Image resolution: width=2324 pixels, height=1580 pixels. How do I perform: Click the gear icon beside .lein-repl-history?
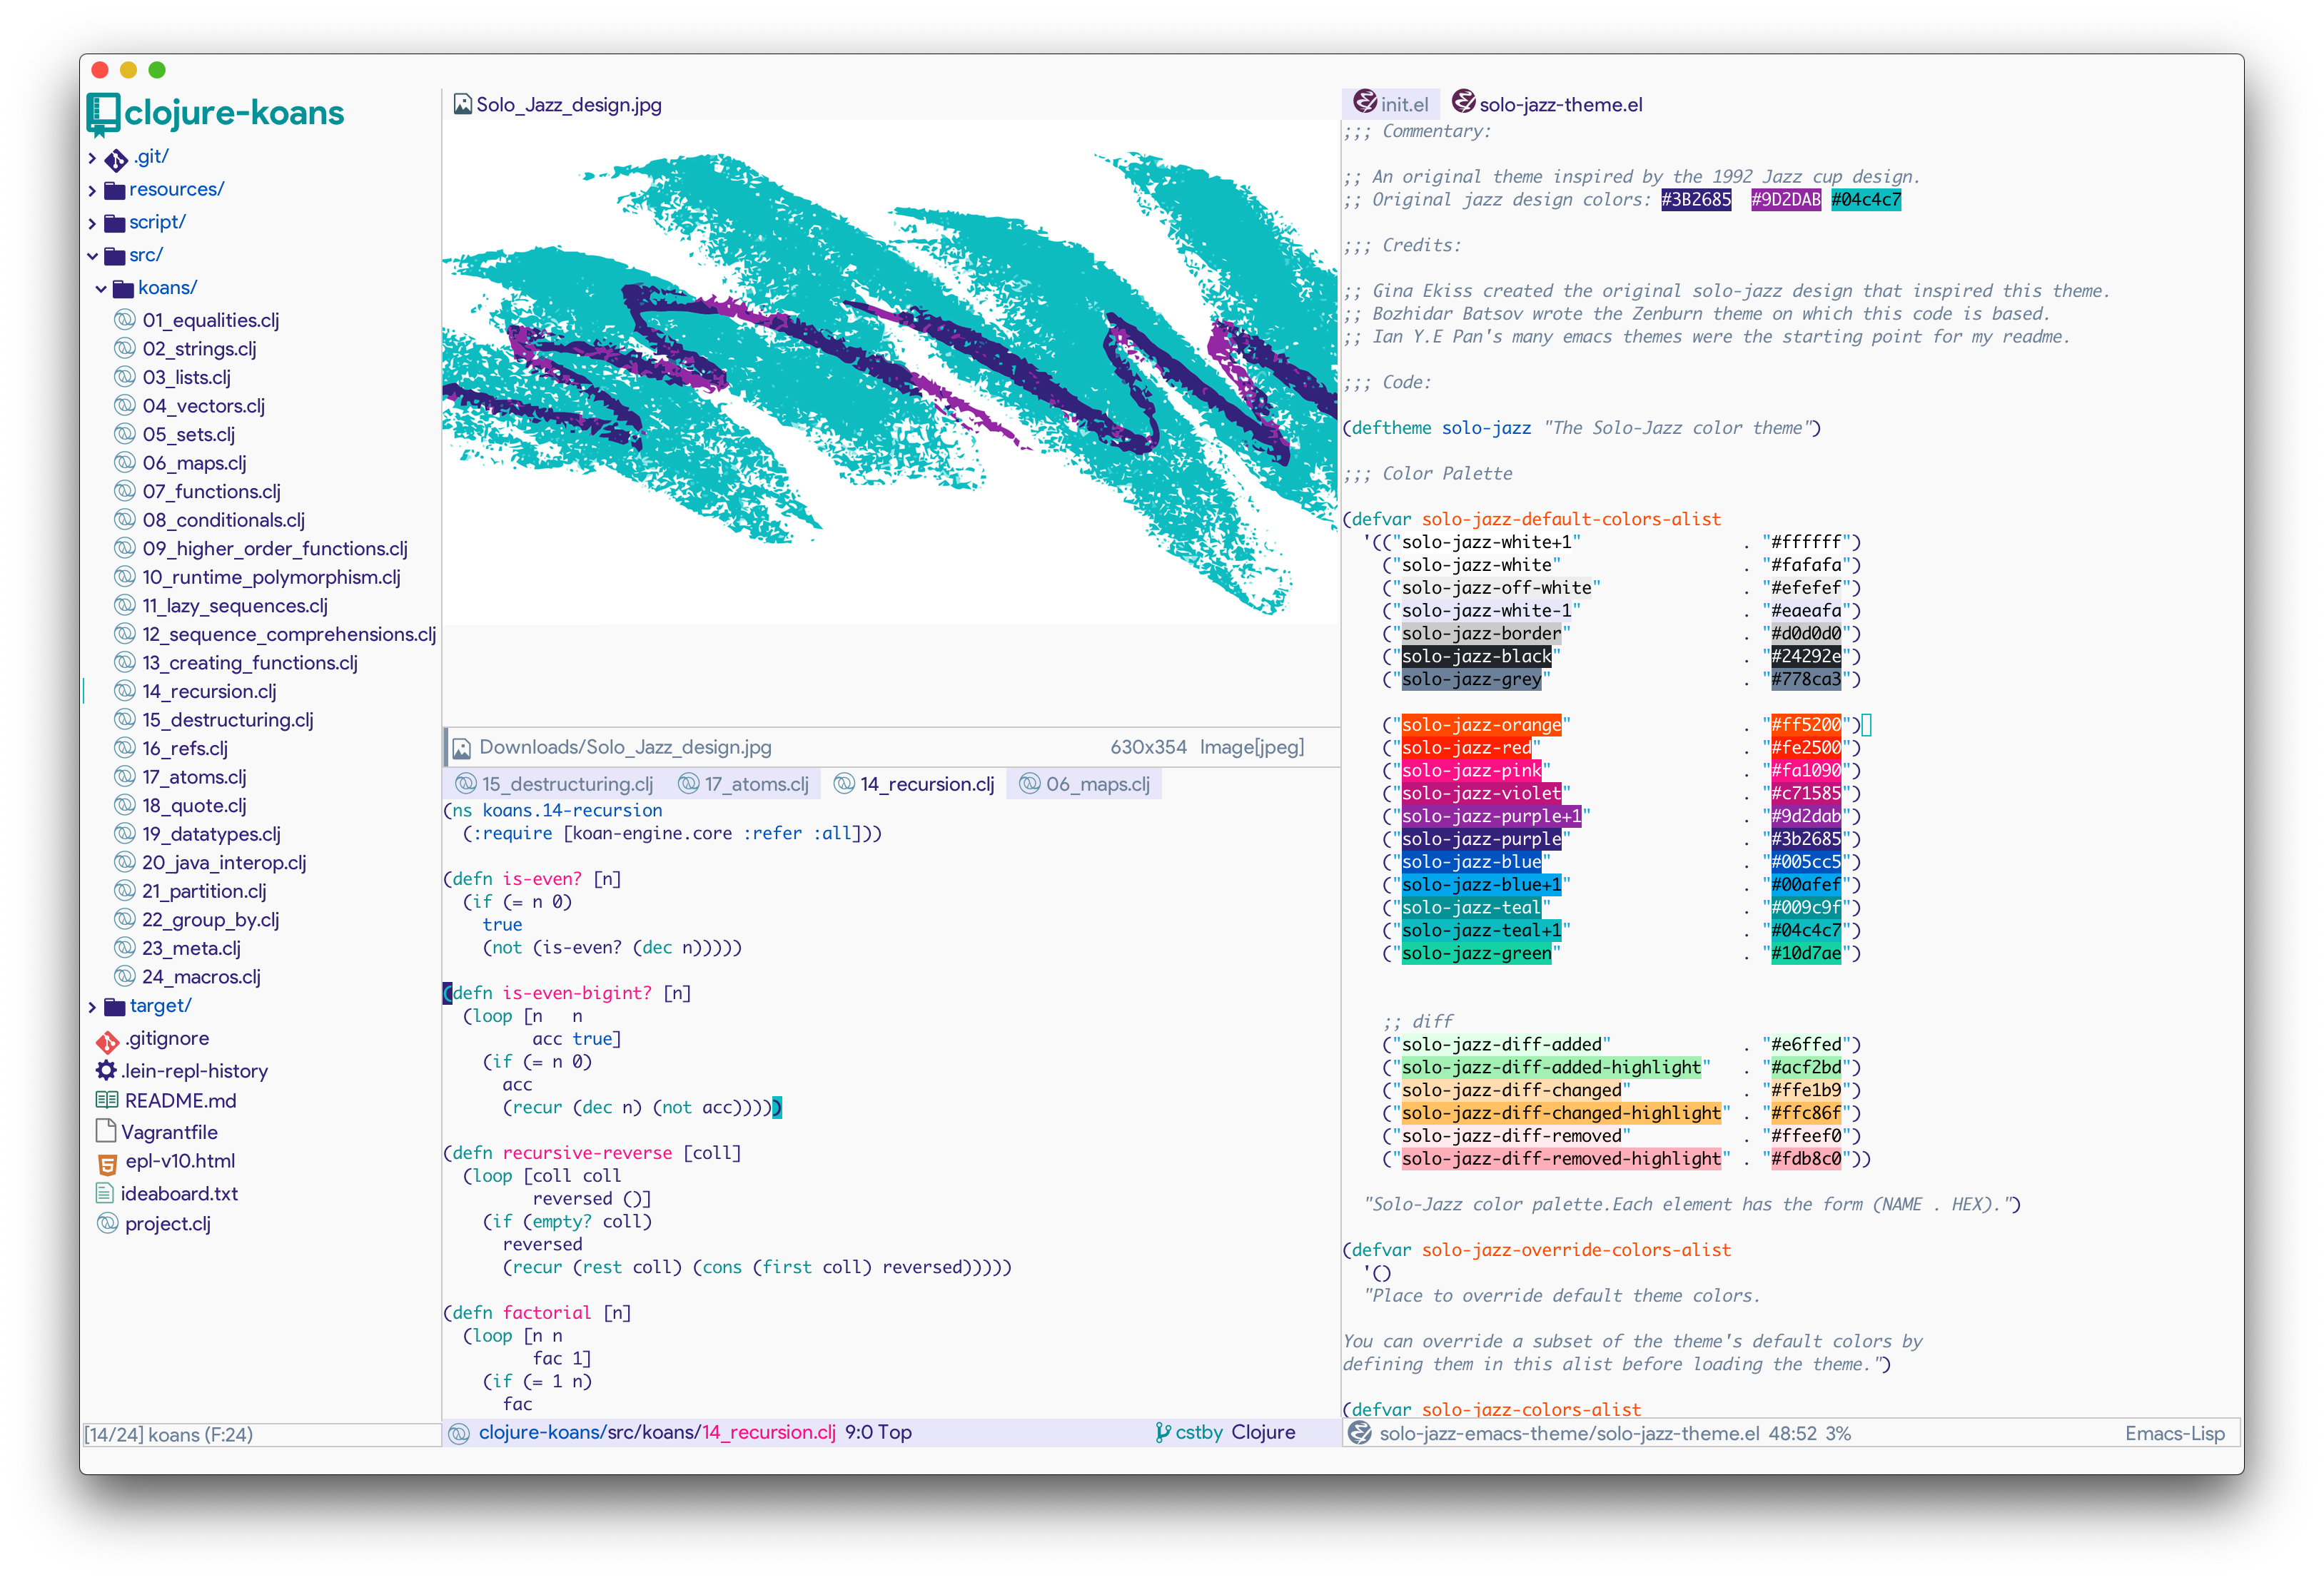coord(106,1071)
